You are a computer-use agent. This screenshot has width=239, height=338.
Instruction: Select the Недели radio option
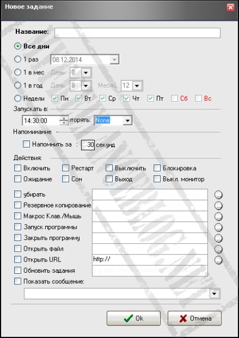[x=17, y=99]
